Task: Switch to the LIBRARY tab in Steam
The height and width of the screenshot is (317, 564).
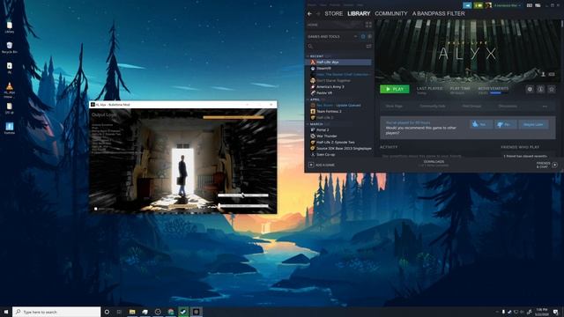Action: tap(359, 14)
